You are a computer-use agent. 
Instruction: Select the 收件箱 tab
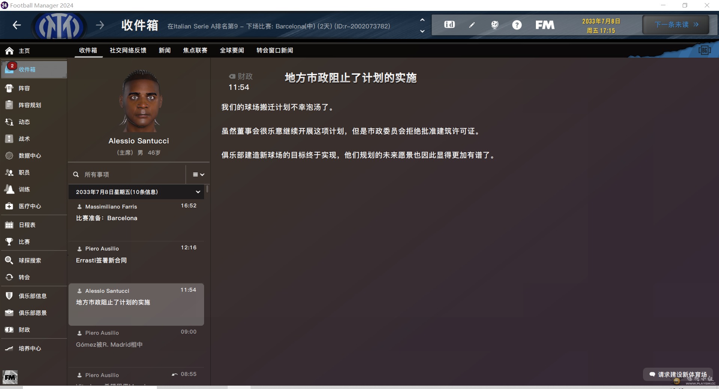(88, 51)
